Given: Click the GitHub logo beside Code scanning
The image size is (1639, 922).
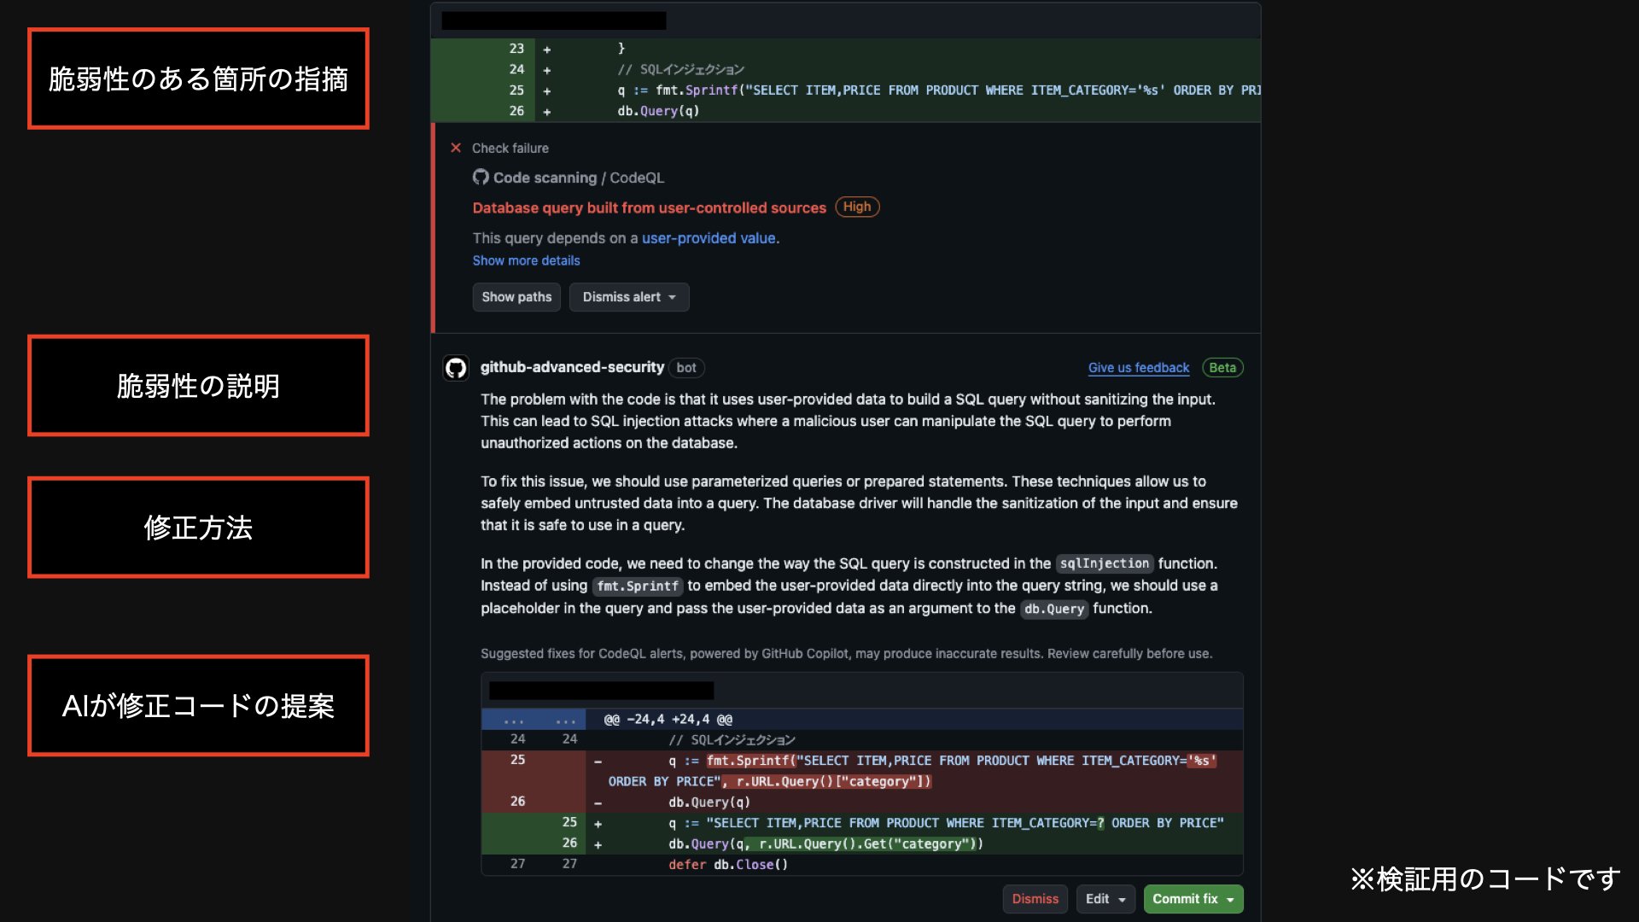Looking at the screenshot, I should (x=481, y=177).
